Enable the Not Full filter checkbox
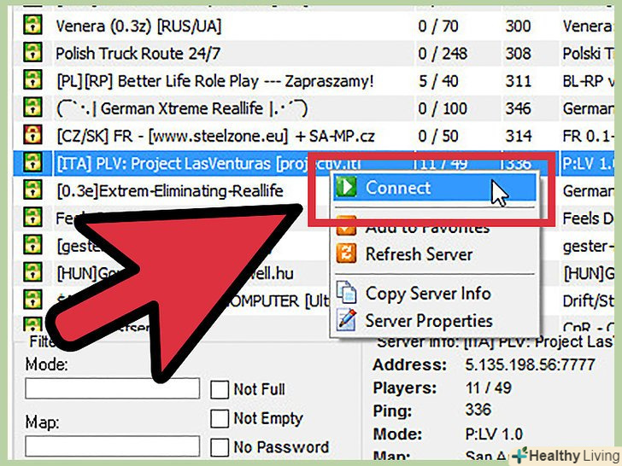 (220, 389)
